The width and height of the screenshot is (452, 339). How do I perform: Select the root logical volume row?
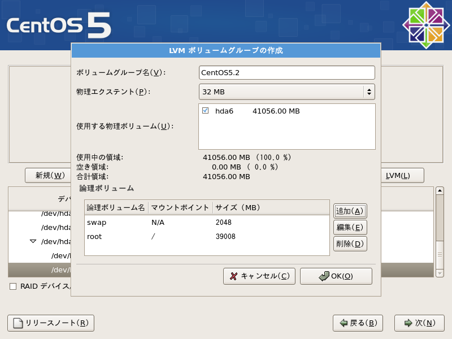coord(207,237)
